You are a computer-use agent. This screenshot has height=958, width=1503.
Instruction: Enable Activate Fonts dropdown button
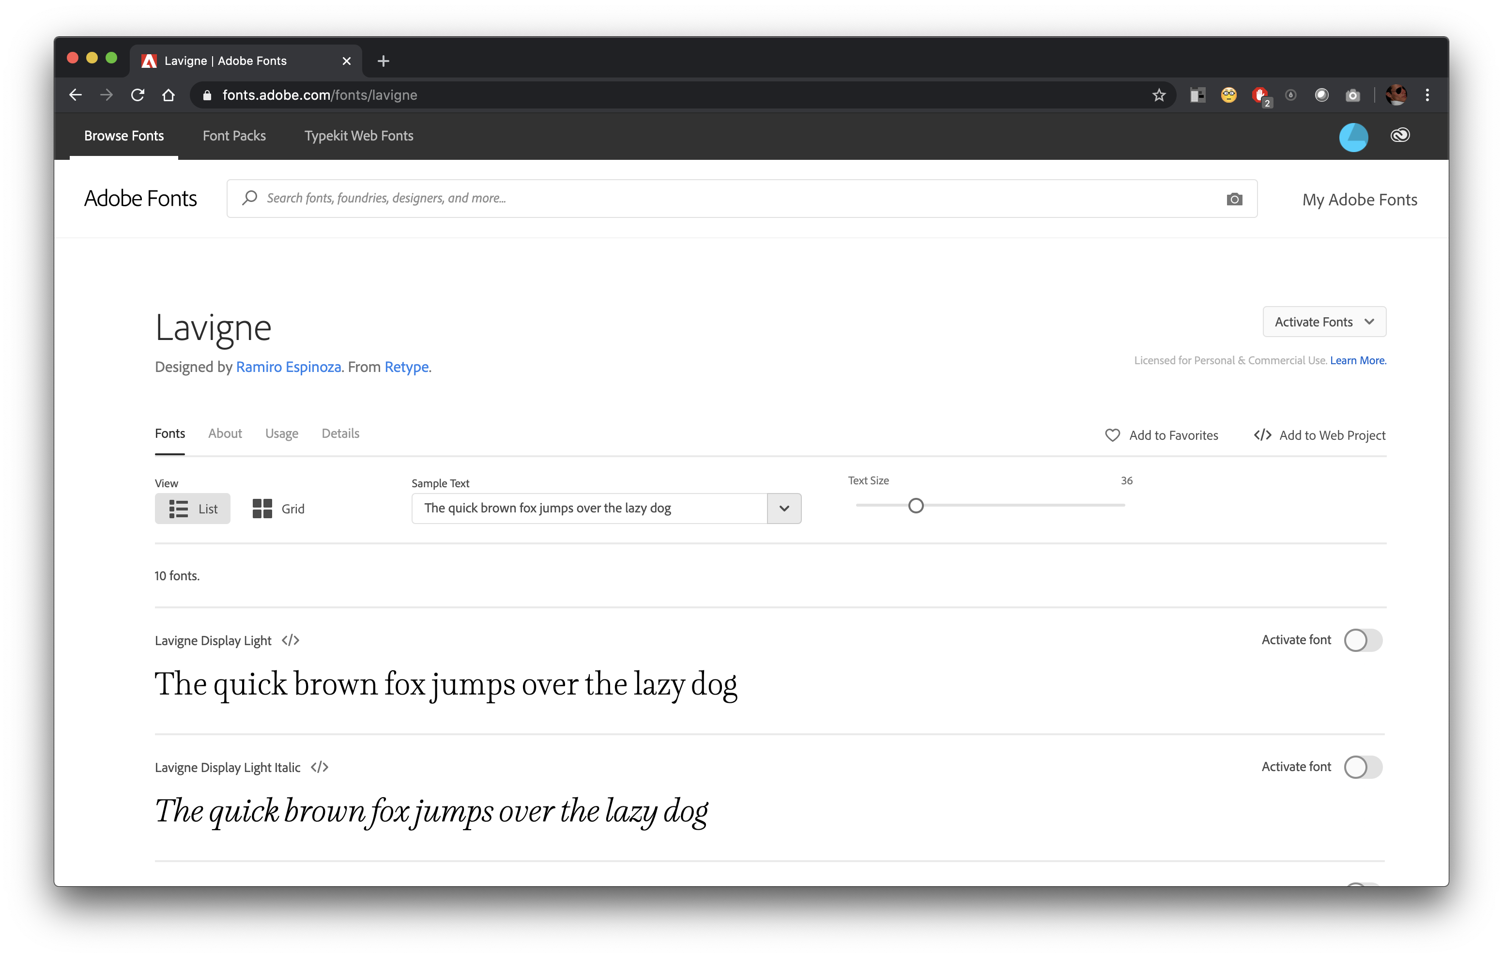[x=1323, y=321]
